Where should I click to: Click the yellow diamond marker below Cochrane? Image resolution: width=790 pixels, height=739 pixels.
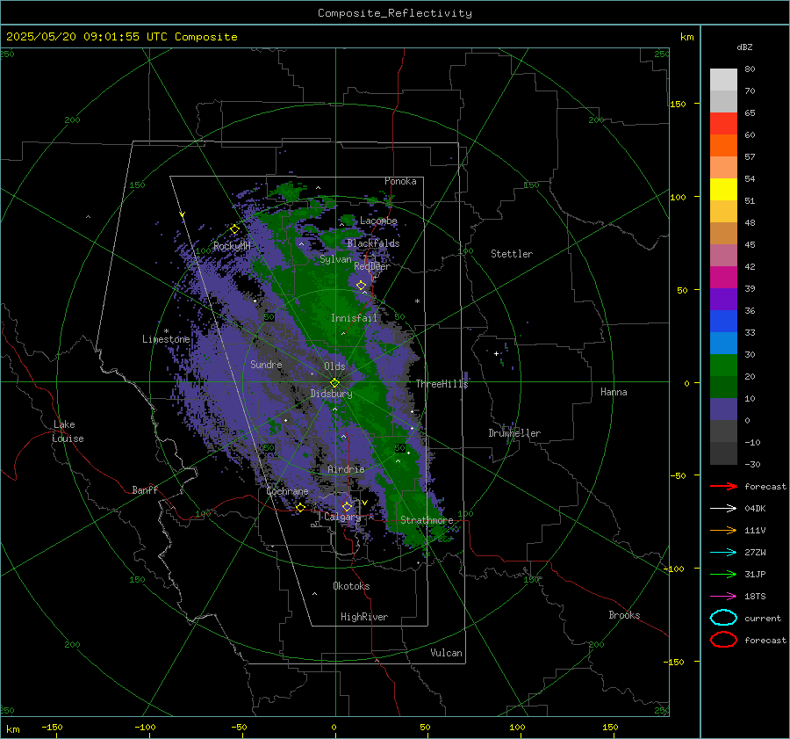300,507
